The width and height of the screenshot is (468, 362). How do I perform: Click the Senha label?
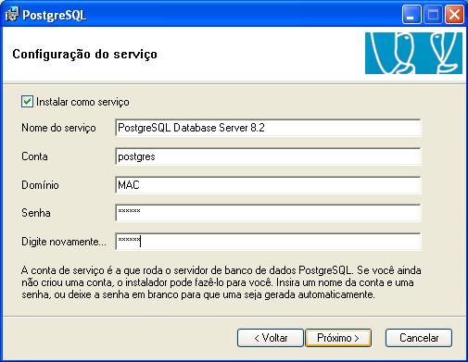click(x=36, y=213)
